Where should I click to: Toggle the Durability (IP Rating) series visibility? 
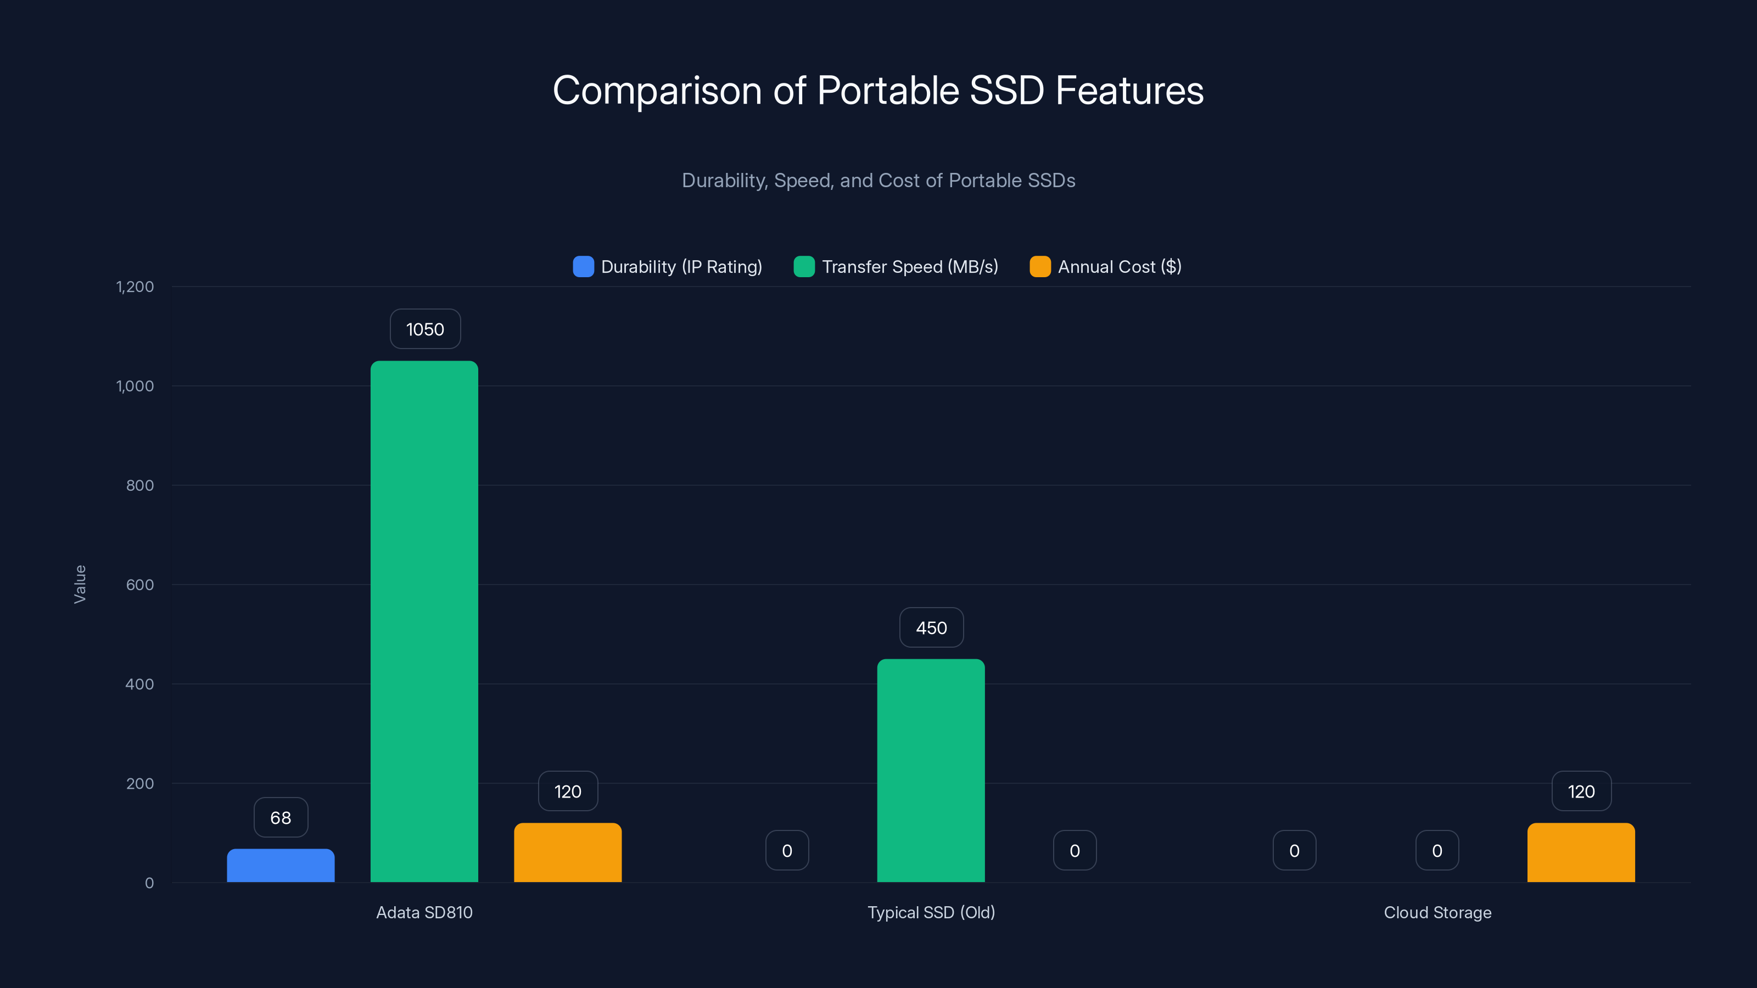click(681, 267)
